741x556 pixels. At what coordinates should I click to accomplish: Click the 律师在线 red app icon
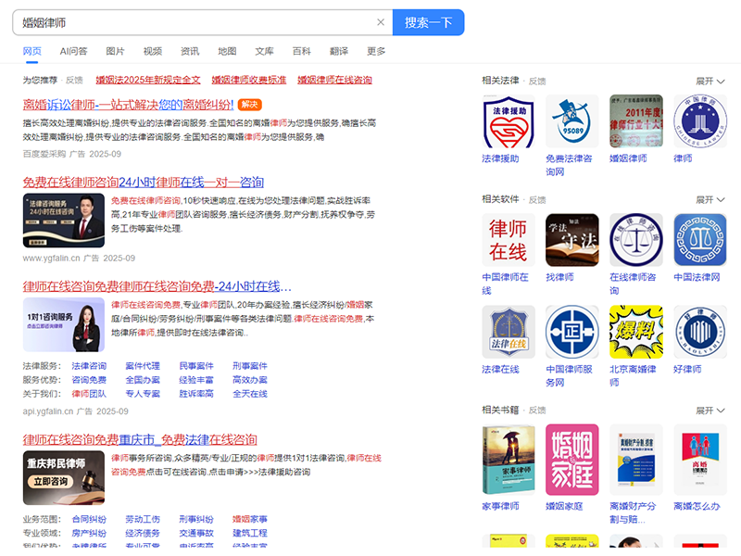[508, 240]
